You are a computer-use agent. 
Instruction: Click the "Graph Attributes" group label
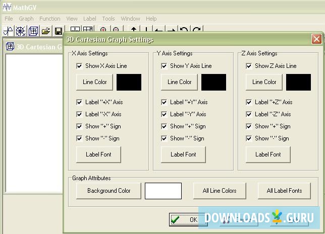pos(91,178)
